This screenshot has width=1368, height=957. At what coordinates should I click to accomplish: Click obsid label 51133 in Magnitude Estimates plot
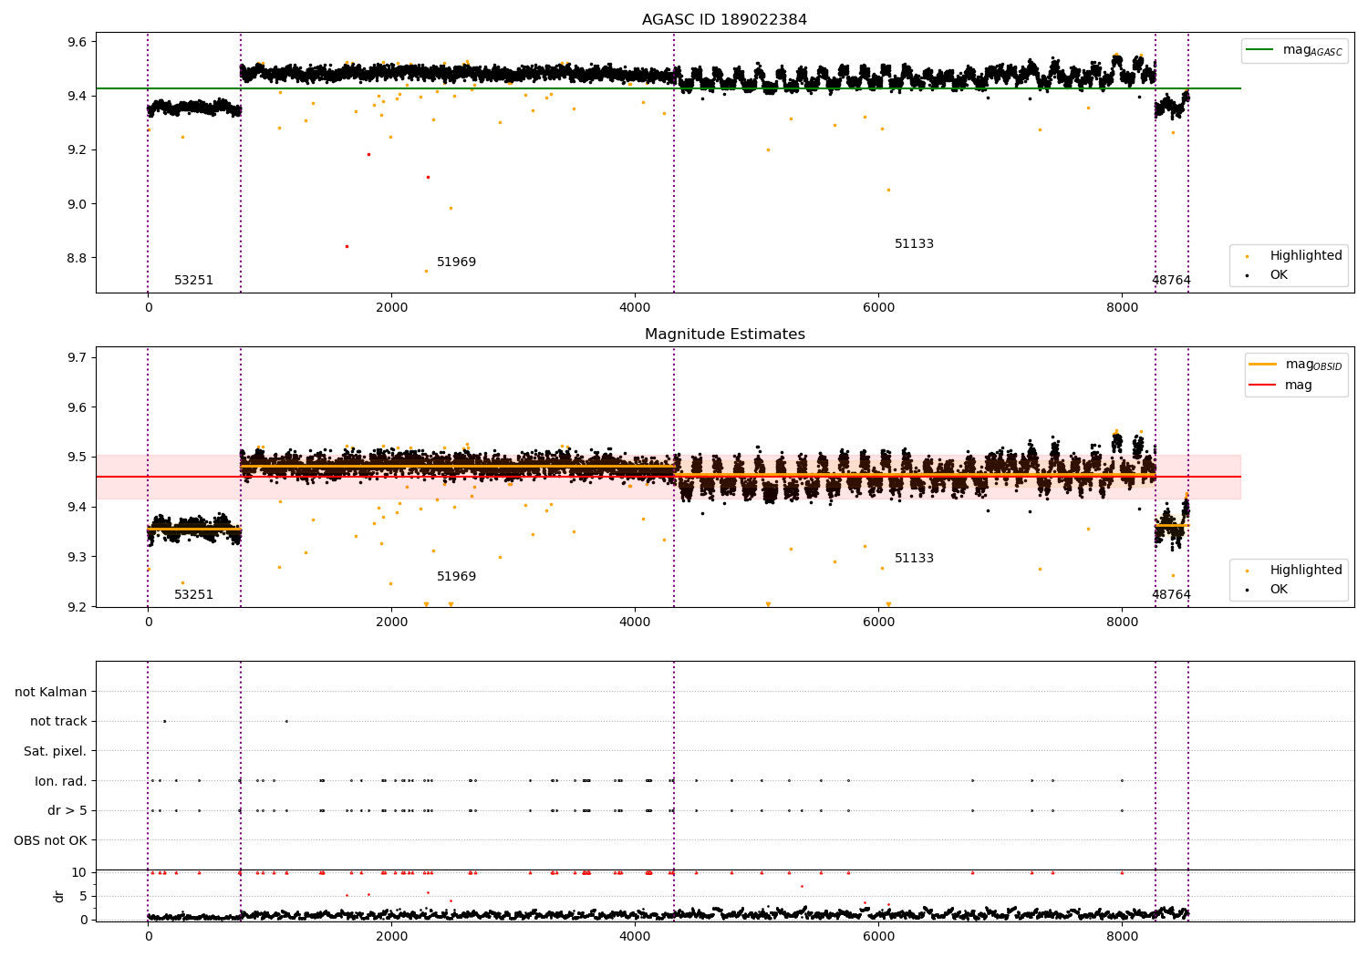(x=914, y=558)
